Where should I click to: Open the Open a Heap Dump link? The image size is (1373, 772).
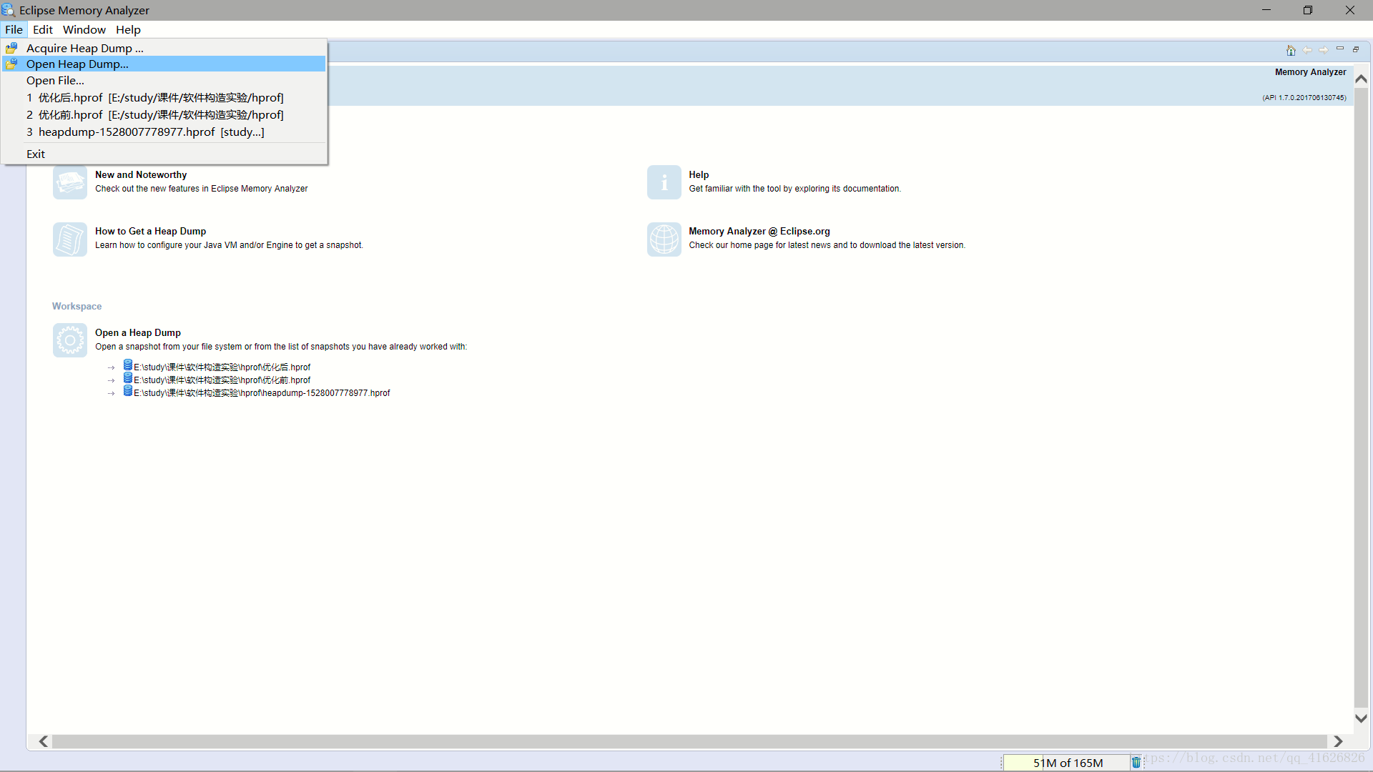pos(138,332)
